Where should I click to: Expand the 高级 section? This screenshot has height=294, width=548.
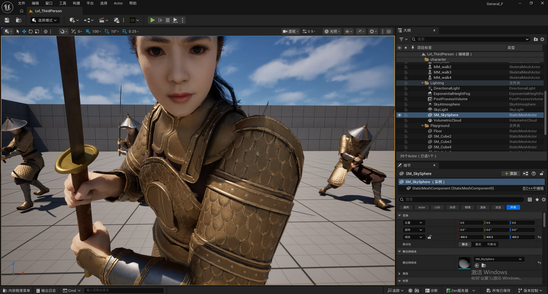[400, 274]
